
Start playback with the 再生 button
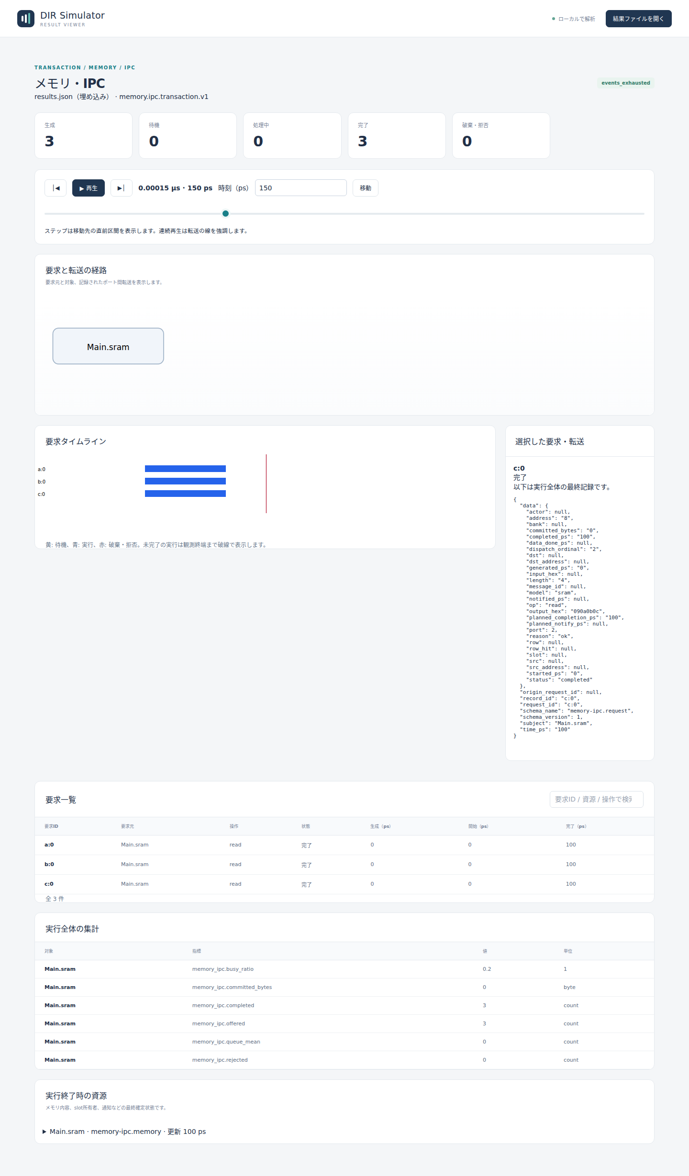89,188
